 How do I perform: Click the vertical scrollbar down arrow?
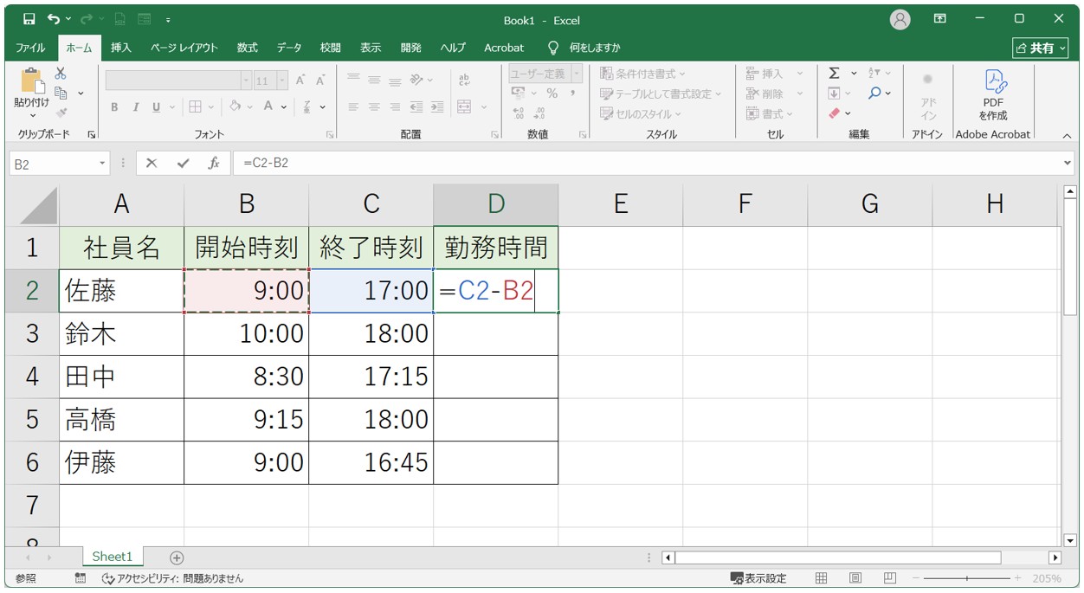[x=1070, y=540]
